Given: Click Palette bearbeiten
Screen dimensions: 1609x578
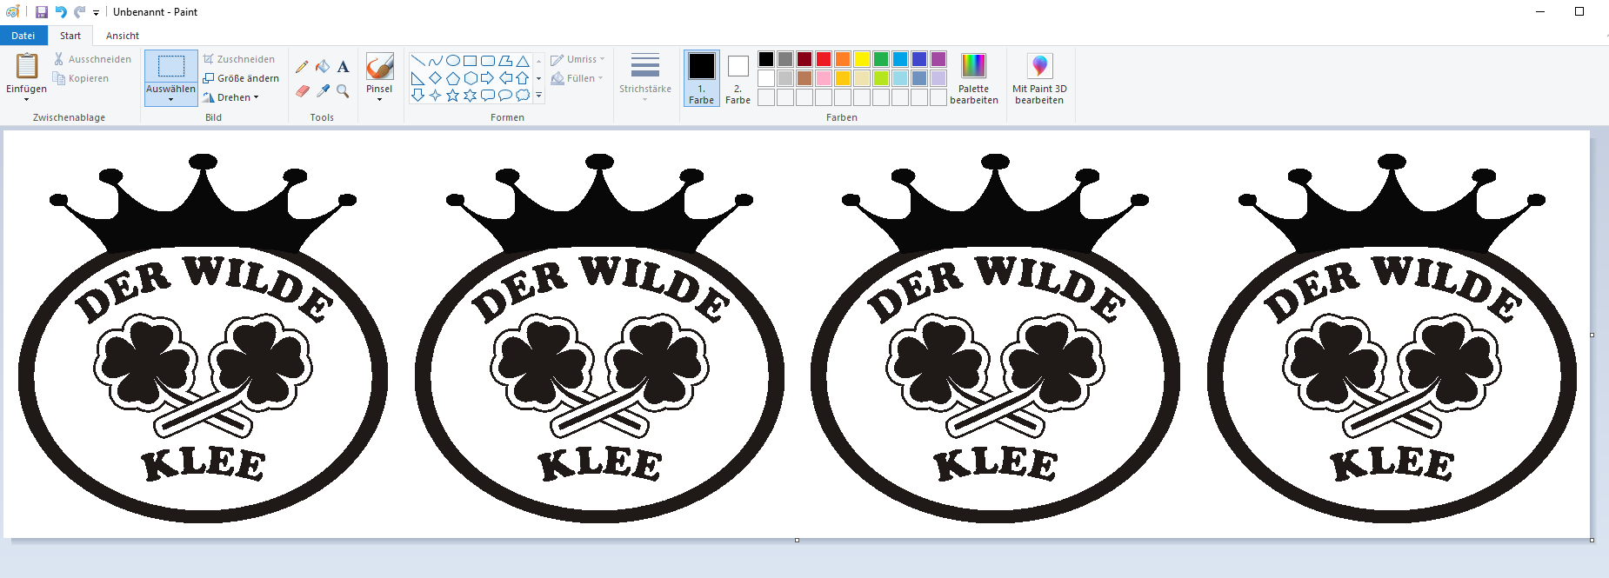Looking at the screenshot, I should coord(974,78).
